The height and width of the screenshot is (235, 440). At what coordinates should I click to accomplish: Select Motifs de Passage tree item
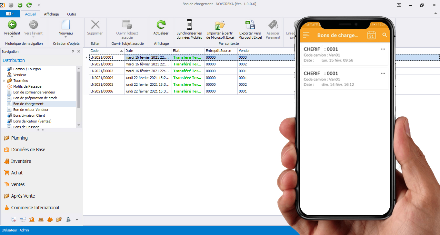pos(27,86)
